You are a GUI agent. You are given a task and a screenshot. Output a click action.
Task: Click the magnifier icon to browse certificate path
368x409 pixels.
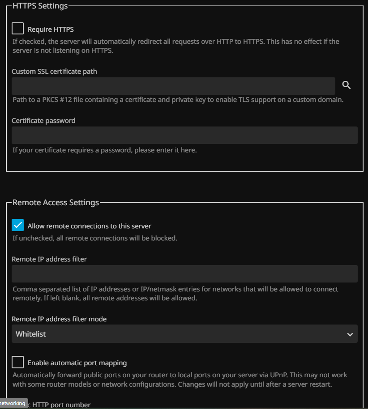(x=346, y=85)
